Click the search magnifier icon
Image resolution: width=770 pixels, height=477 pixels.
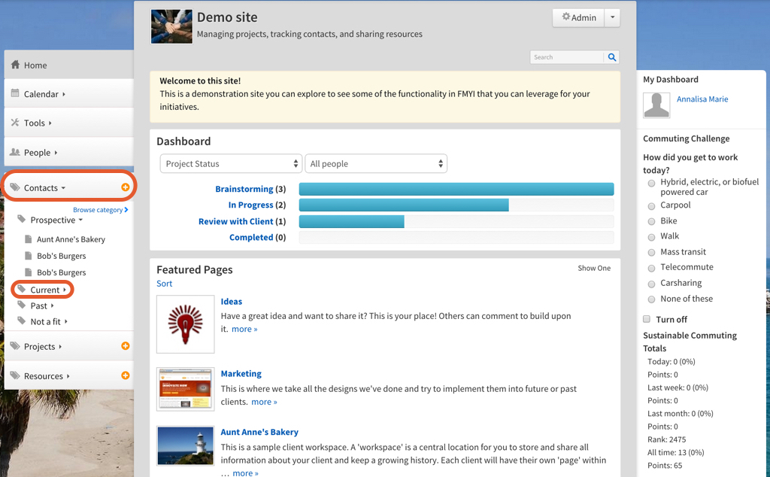point(612,57)
